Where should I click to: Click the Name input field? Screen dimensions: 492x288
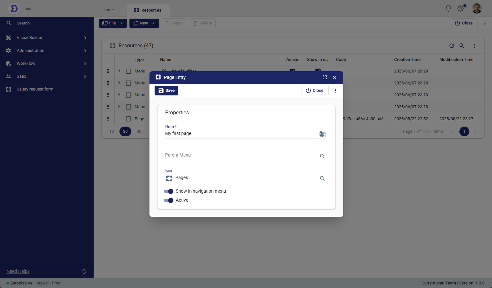pyautogui.click(x=241, y=134)
